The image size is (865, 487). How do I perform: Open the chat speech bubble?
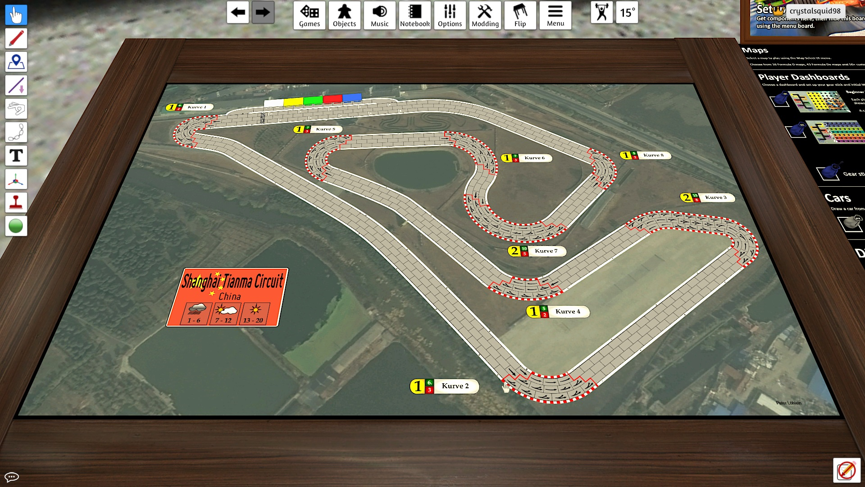pyautogui.click(x=12, y=477)
